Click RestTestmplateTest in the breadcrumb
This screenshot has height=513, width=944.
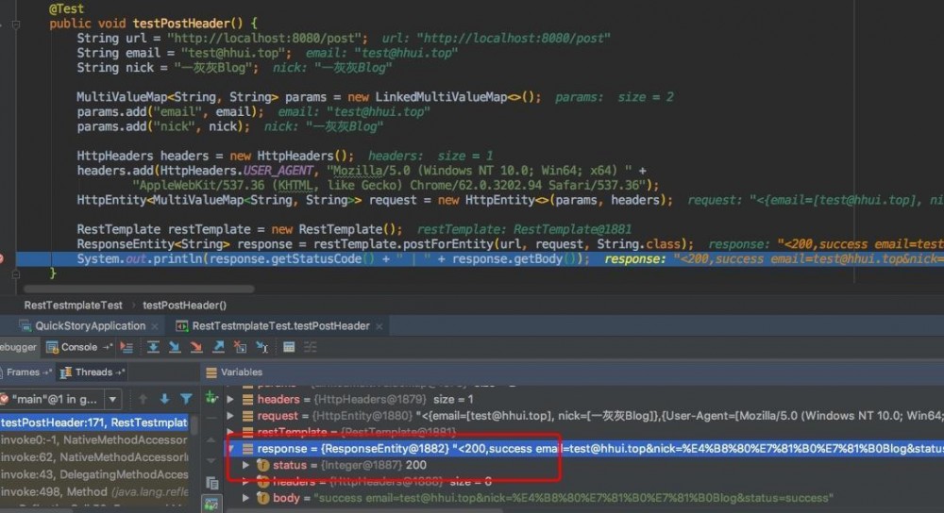coord(73,306)
